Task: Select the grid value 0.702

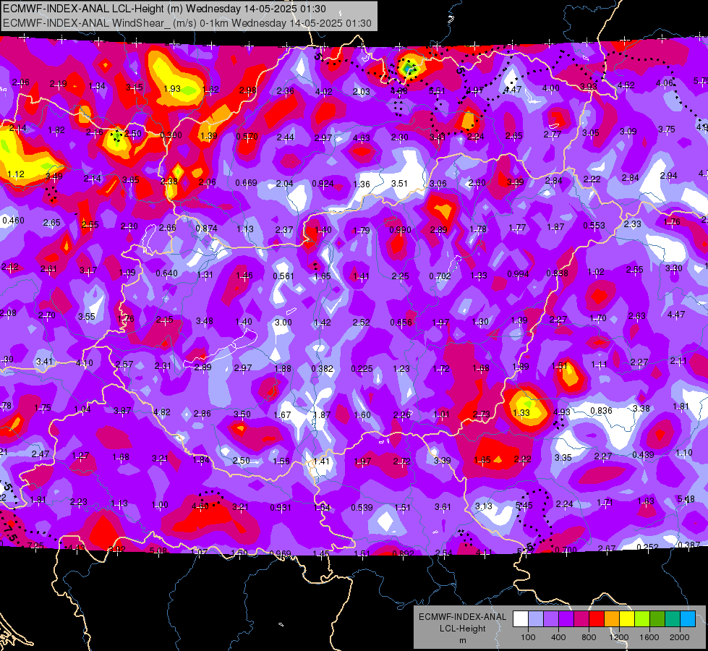Action: point(440,276)
